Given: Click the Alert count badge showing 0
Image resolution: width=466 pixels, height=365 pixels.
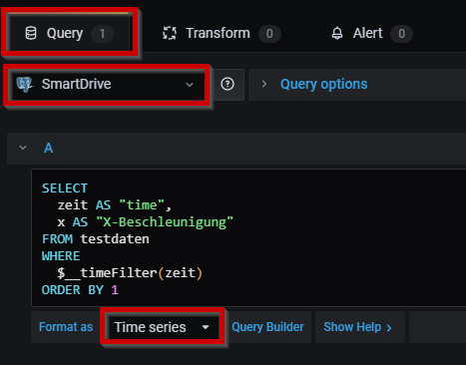Looking at the screenshot, I should [401, 34].
